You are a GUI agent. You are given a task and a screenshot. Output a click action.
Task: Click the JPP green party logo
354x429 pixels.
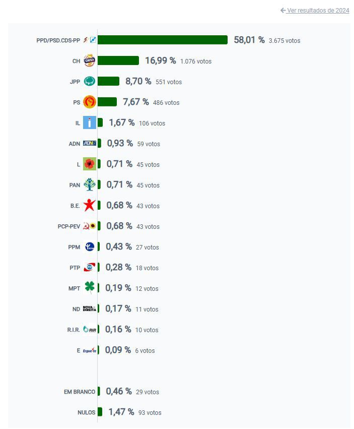click(89, 82)
